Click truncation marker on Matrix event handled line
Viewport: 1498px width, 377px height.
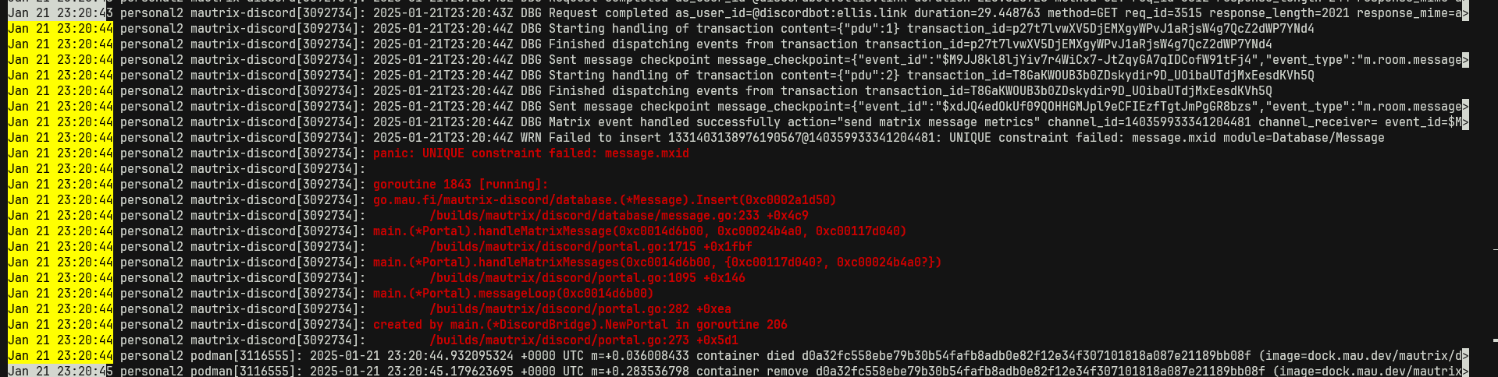pyautogui.click(x=1464, y=122)
